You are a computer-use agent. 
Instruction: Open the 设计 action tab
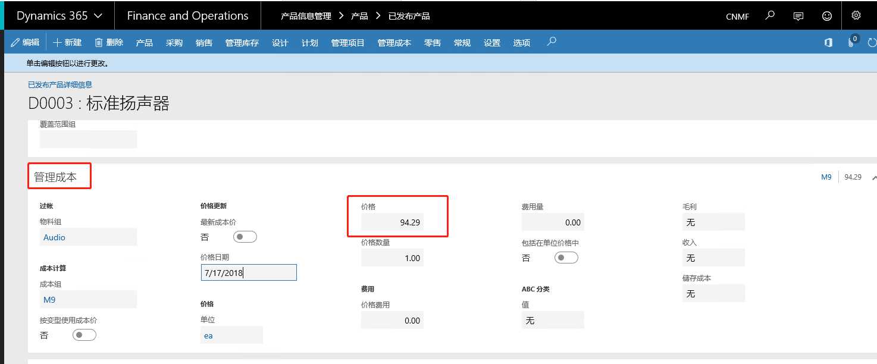point(280,43)
